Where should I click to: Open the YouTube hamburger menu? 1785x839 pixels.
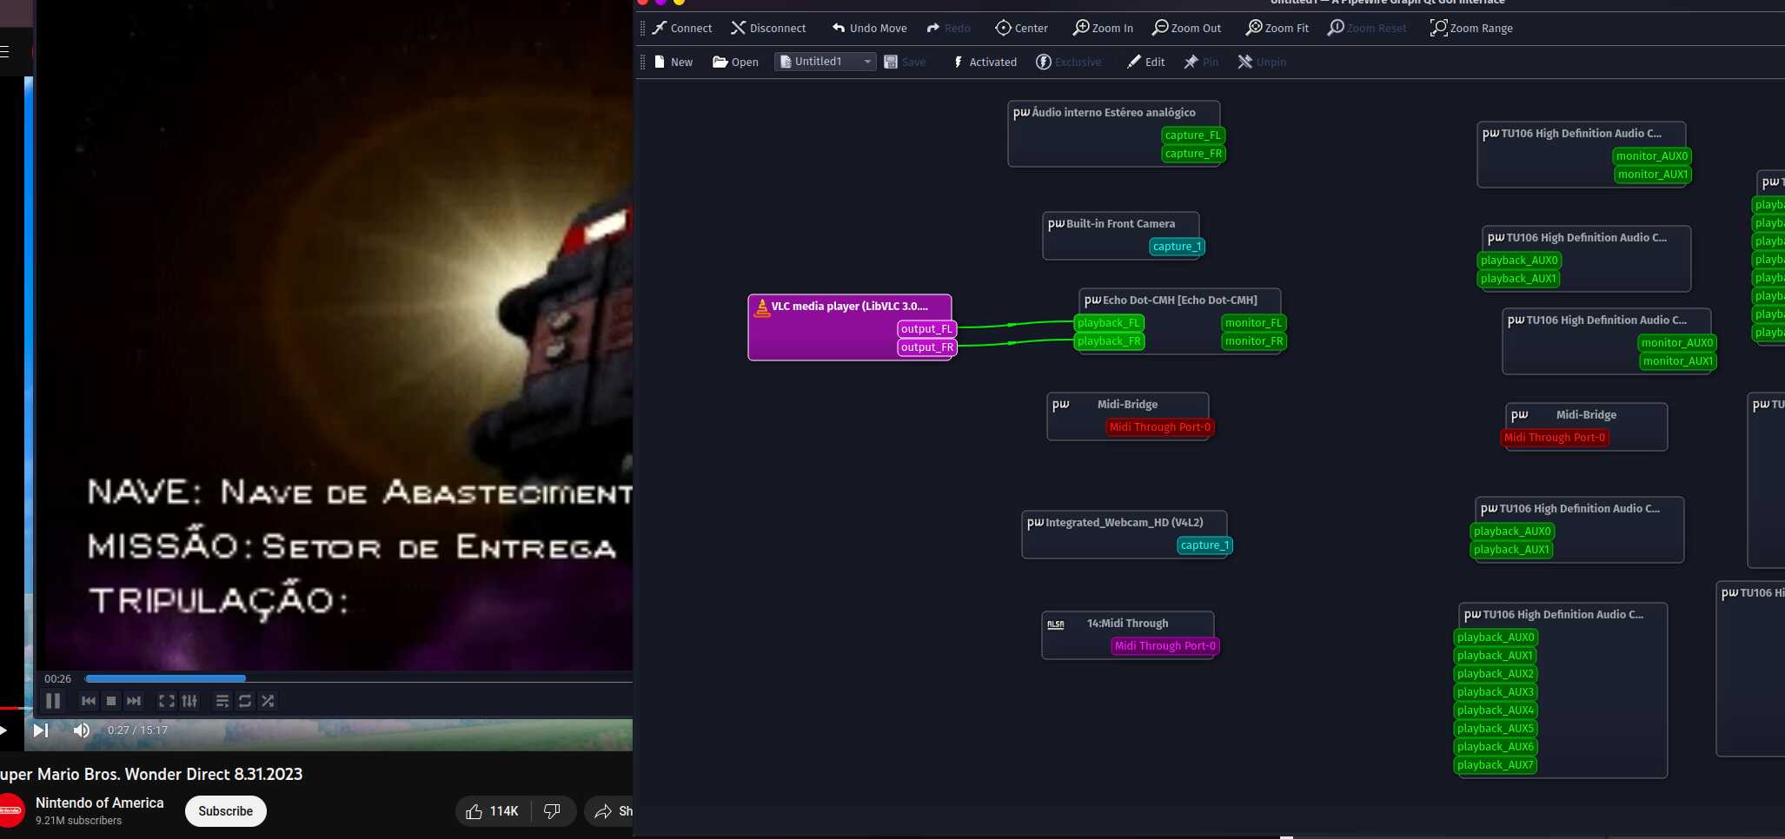click(4, 51)
